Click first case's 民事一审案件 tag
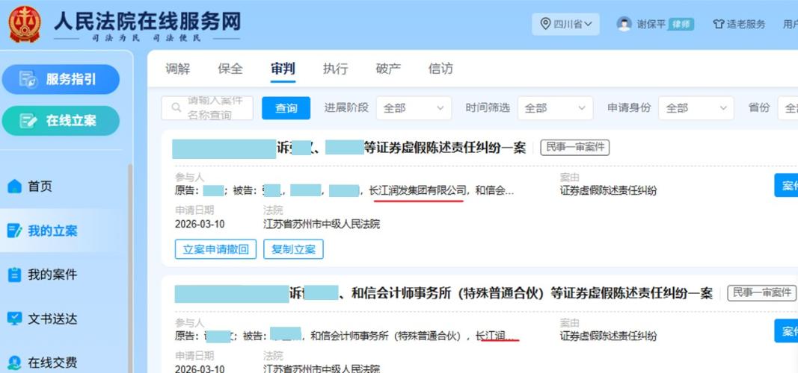The image size is (798, 373). [575, 148]
